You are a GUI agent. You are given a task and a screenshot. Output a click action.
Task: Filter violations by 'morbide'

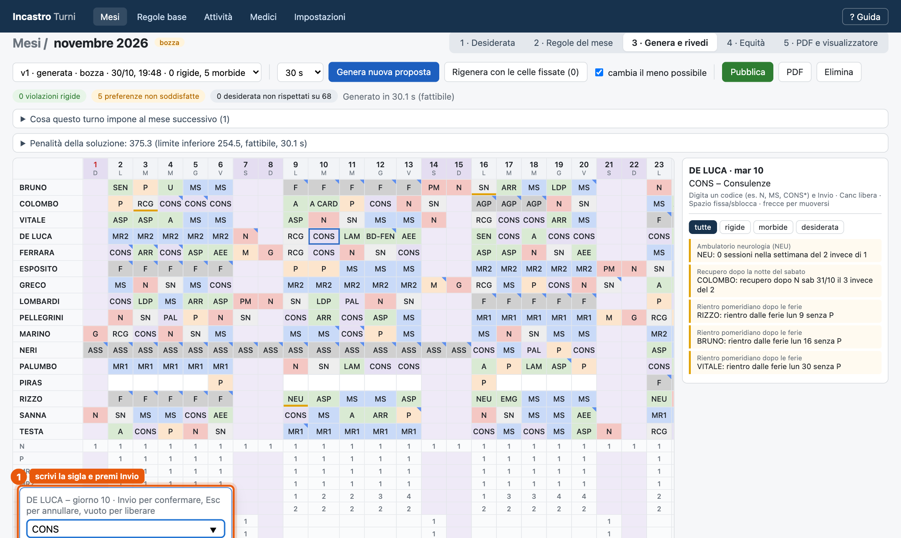773,227
